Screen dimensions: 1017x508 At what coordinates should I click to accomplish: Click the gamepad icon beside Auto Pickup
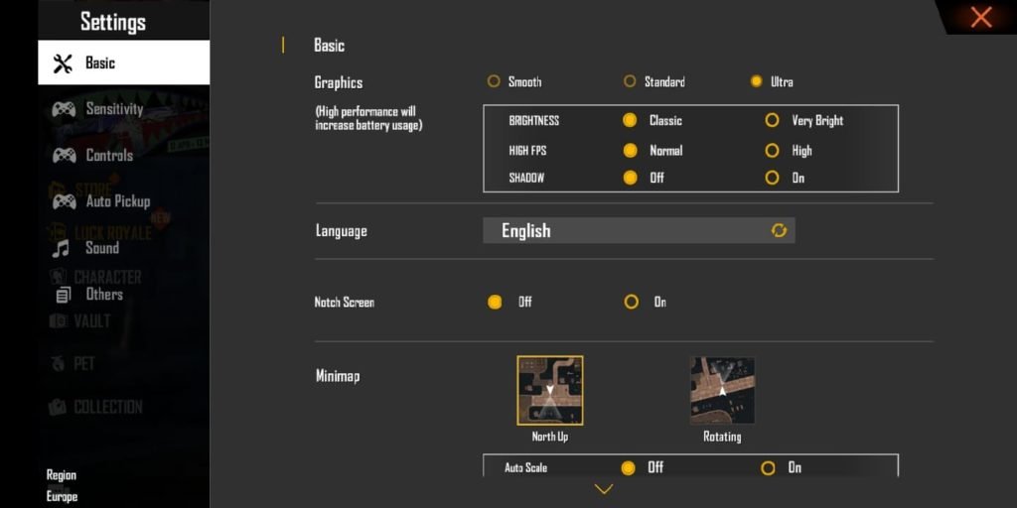(x=64, y=201)
